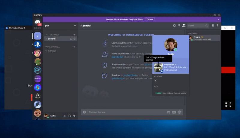
Task: Open the purple gradient server icon
Action: click(x=37, y=79)
